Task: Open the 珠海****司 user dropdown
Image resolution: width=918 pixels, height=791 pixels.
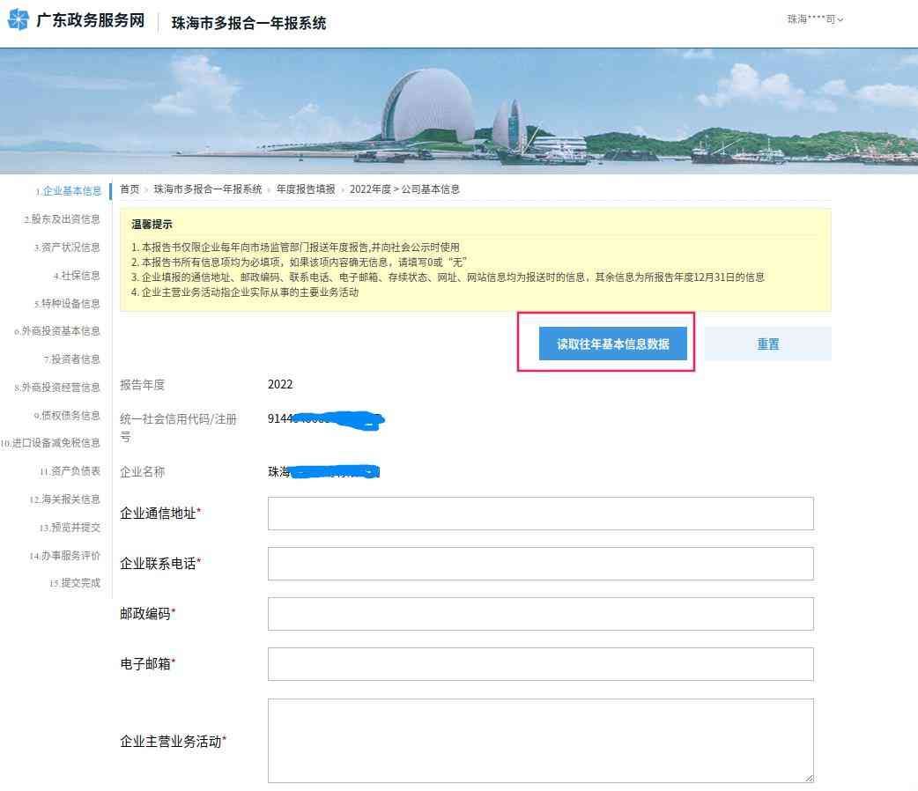Action: pyautogui.click(x=815, y=19)
